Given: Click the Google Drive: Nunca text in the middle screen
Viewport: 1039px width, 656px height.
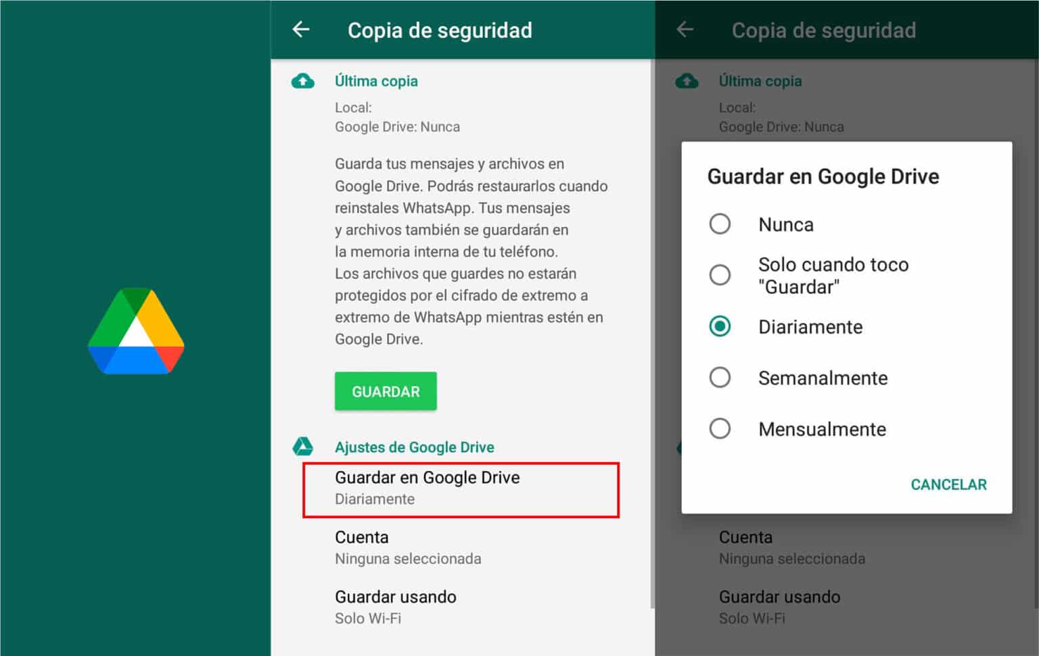Looking at the screenshot, I should click(397, 127).
